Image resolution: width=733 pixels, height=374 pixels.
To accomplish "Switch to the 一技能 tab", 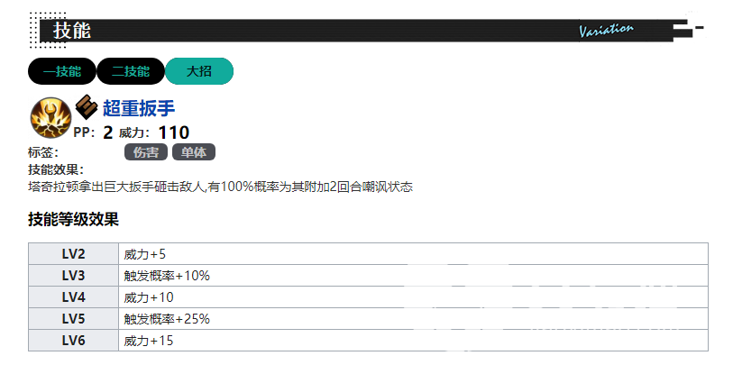I will point(61,71).
